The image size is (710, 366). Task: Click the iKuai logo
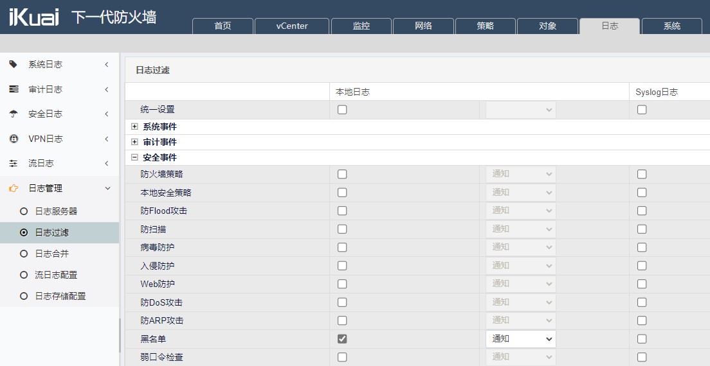(34, 17)
